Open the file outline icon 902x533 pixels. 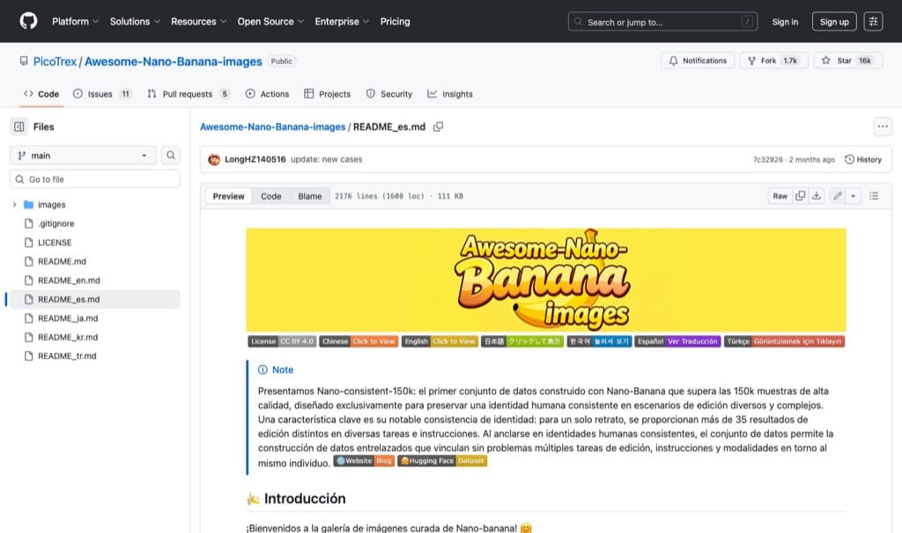[x=874, y=196]
